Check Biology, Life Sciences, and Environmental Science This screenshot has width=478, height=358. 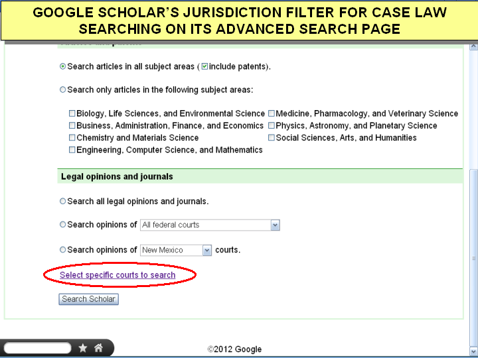72,113
